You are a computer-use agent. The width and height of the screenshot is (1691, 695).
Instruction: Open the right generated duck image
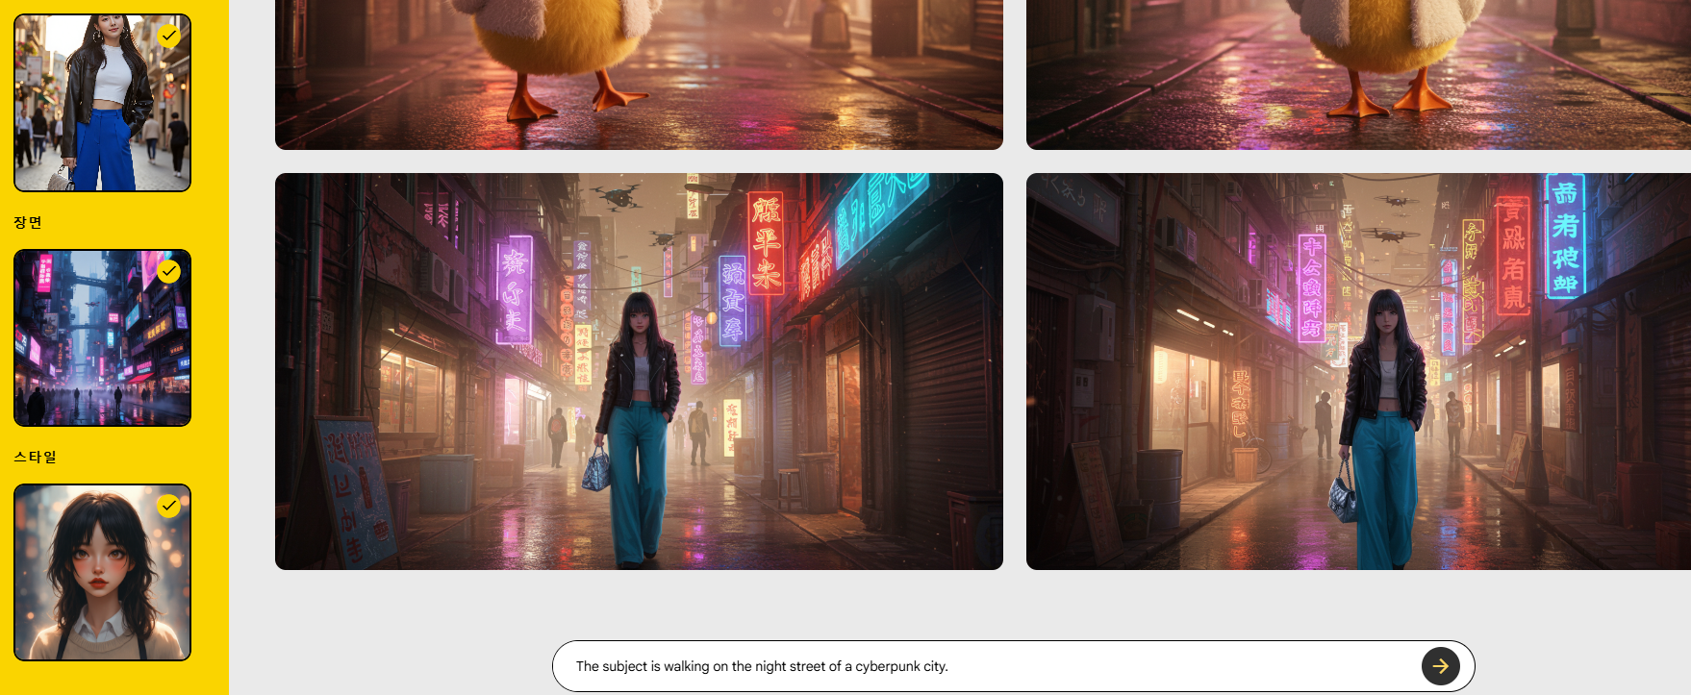(x=1358, y=75)
